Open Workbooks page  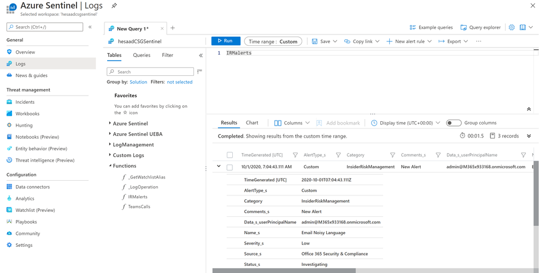[x=27, y=114]
